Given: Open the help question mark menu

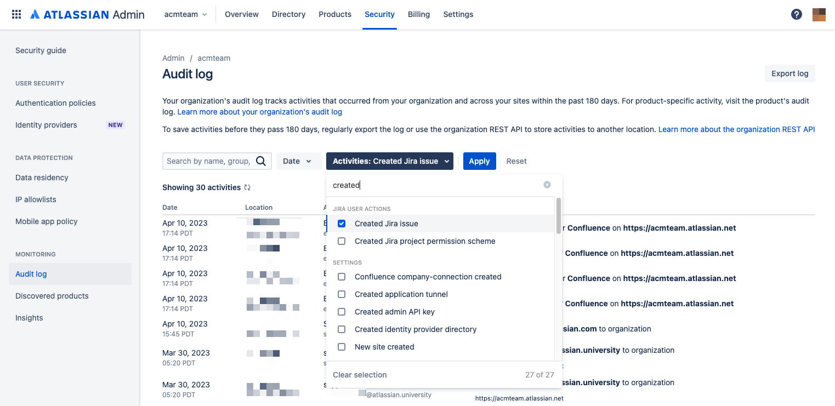Looking at the screenshot, I should tap(796, 14).
